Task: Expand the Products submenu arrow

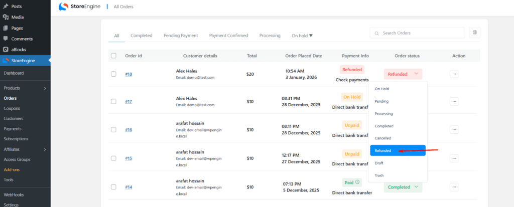Action: pyautogui.click(x=45, y=88)
